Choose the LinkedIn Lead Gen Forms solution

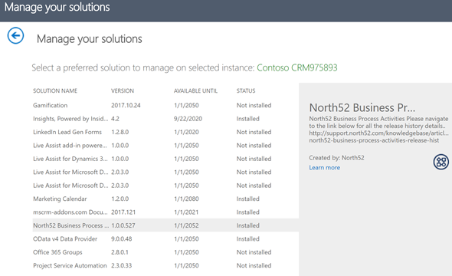(x=165, y=132)
